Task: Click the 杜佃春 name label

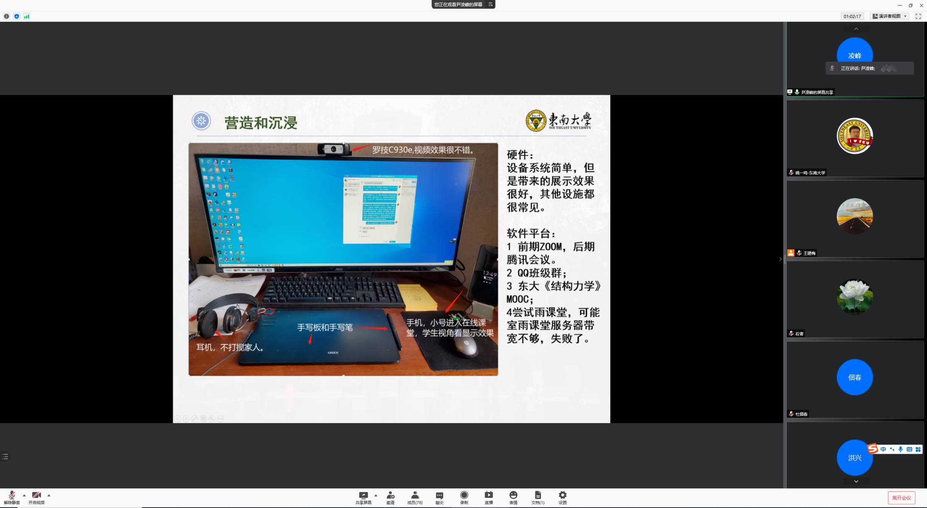Action: click(x=801, y=414)
